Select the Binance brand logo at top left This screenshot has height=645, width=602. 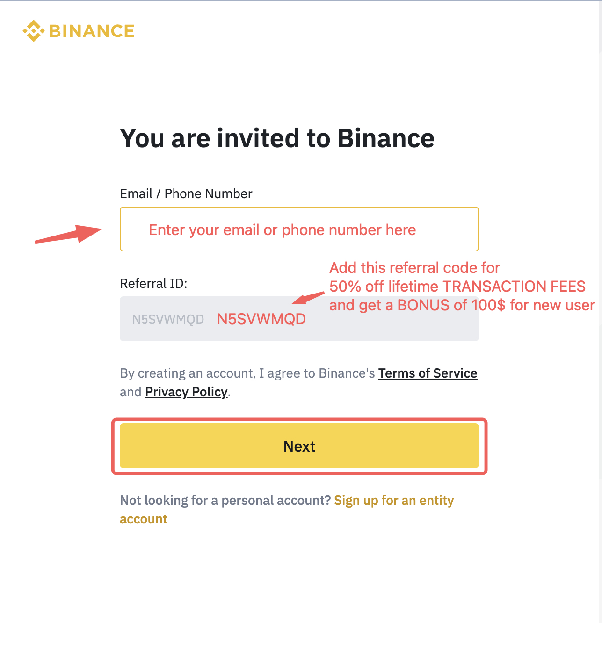tap(79, 31)
